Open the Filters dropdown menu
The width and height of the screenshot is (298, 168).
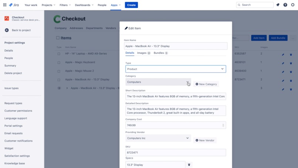65,5
